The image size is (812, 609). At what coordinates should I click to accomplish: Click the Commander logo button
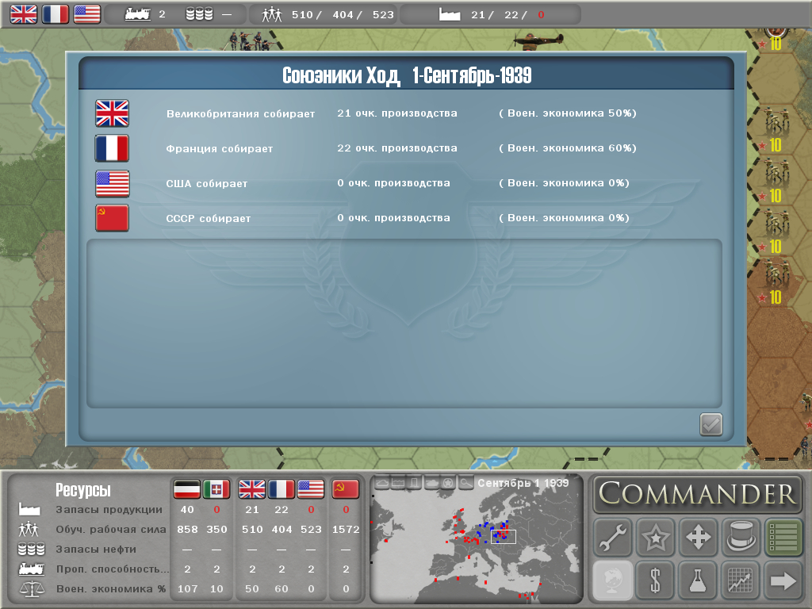click(697, 494)
